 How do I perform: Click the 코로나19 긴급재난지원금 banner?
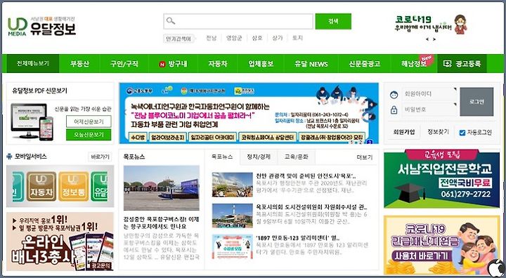click(x=442, y=245)
